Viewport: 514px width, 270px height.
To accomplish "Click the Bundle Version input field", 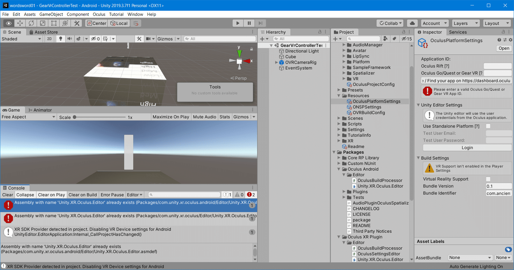I will click(x=498, y=186).
